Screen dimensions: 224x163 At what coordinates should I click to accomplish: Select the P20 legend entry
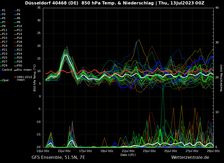coord(19,46)
